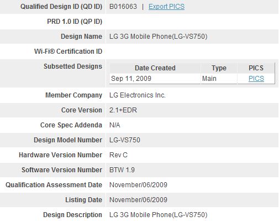Click the Listing Date value November/06/2009

[x=138, y=200]
